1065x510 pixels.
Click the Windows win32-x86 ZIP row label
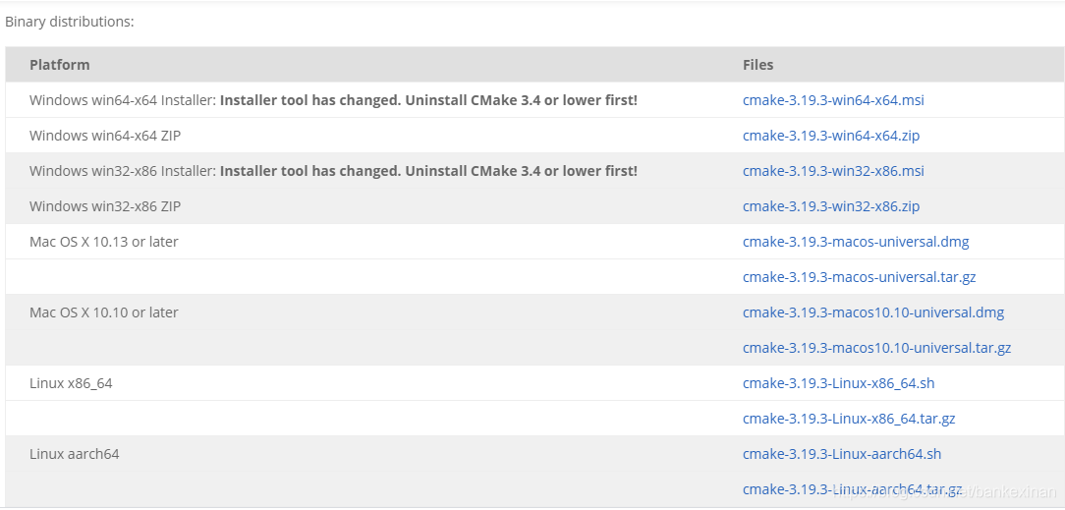[x=105, y=206]
